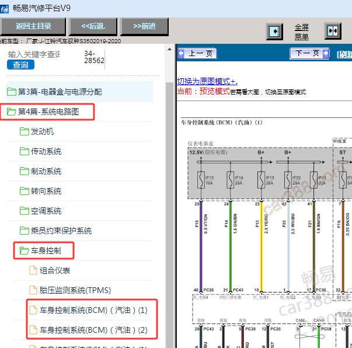Screen dimensions: 352x348
Task: Click the diagram title 车身控制系统(BCM)(汽油)(1)
Action: point(222,123)
